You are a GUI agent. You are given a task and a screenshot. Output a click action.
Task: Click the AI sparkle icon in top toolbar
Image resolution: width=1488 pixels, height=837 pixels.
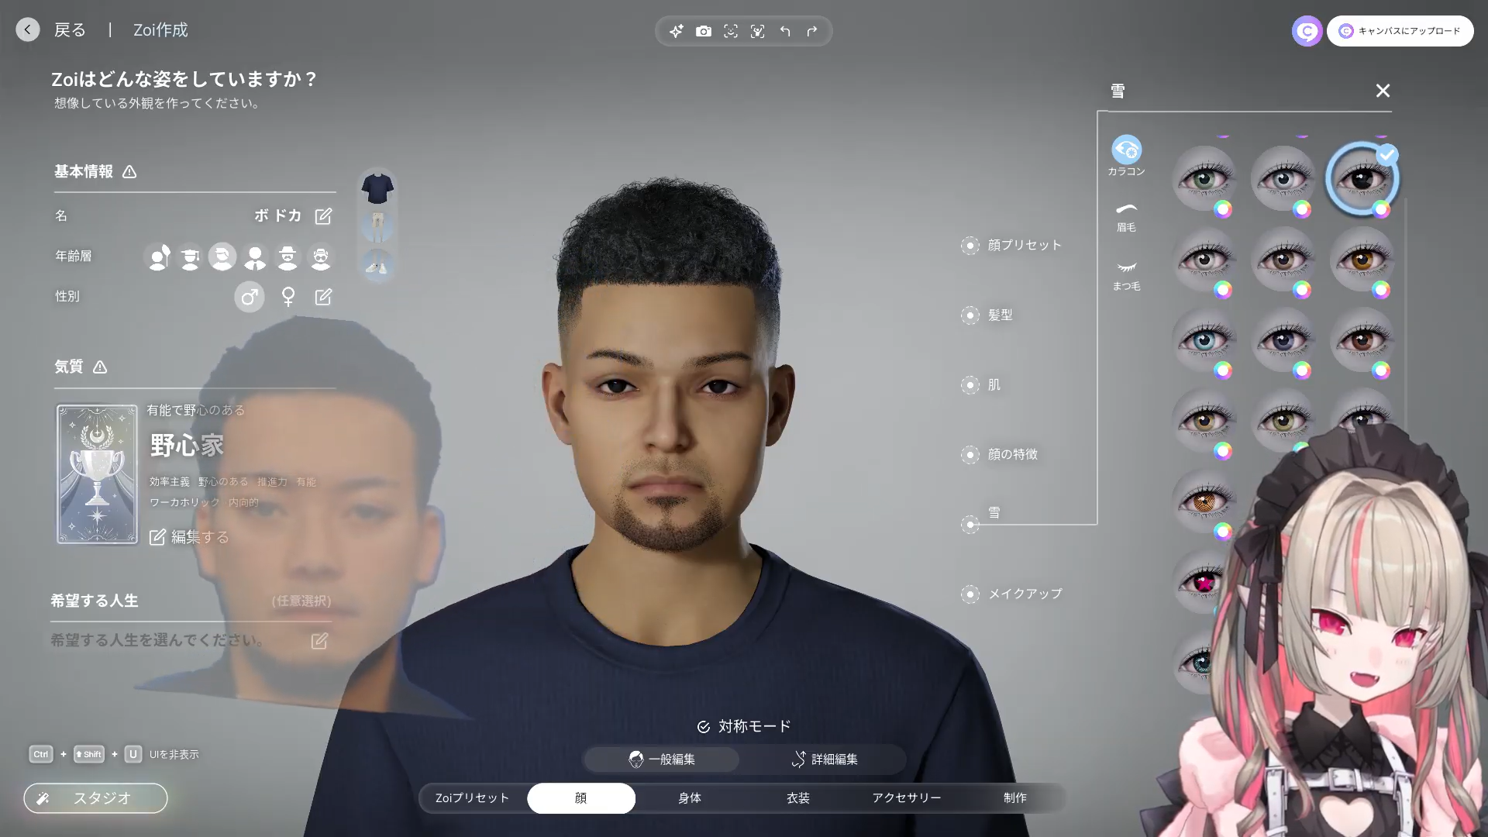pyautogui.click(x=677, y=31)
